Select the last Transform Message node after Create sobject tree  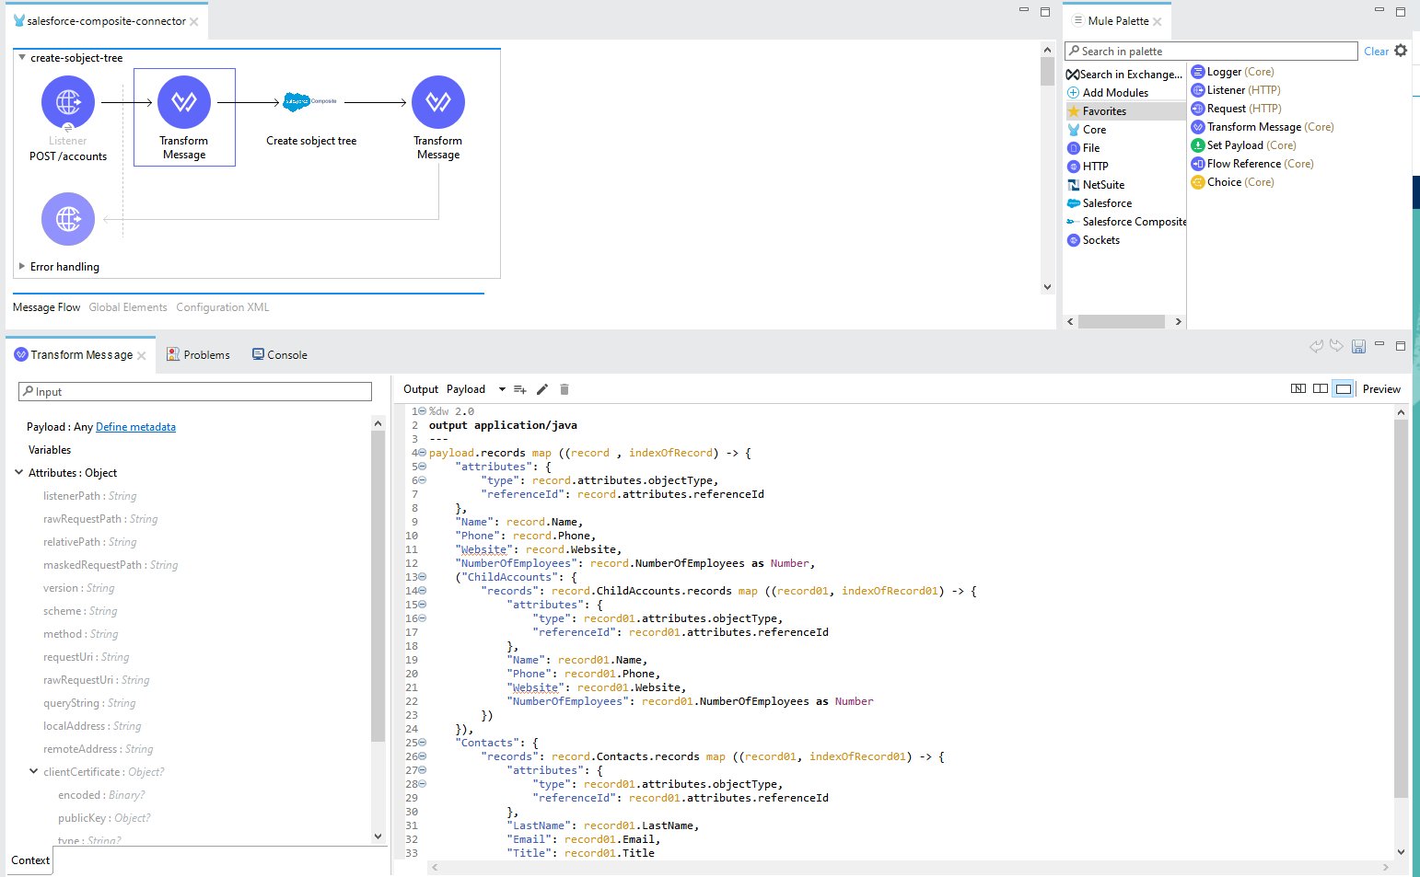coord(438,102)
